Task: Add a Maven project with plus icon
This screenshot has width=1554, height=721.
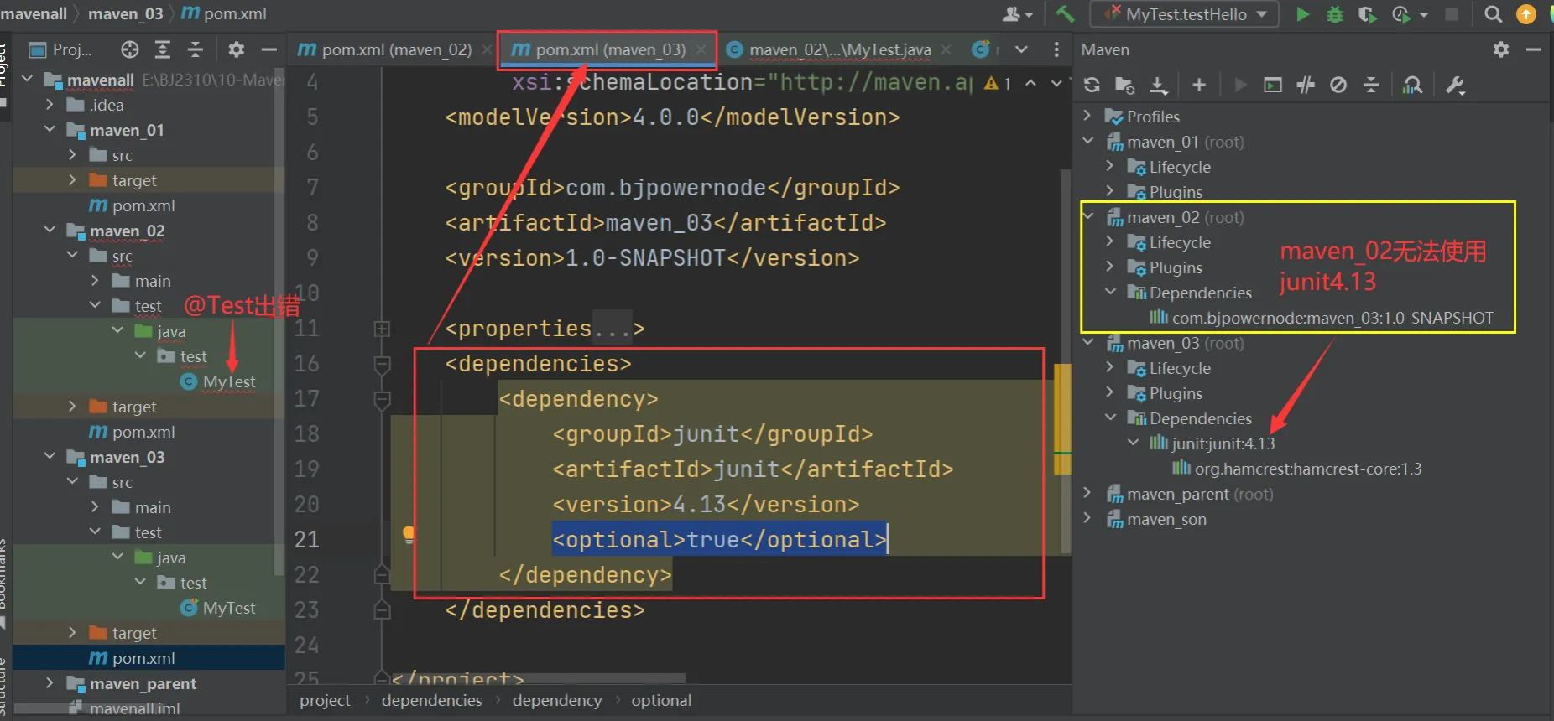Action: pos(1199,85)
